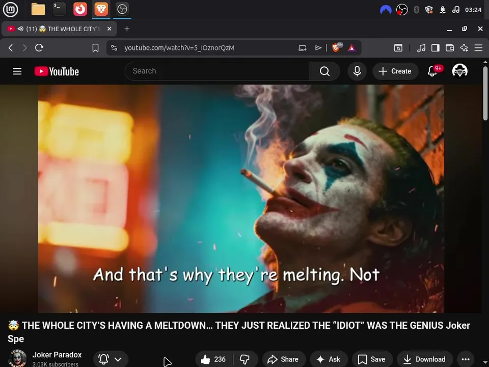Search with your voice microphone button
The height and width of the screenshot is (367, 489).
[x=357, y=71]
